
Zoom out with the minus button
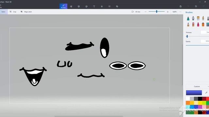pyautogui.click(x=145, y=12)
